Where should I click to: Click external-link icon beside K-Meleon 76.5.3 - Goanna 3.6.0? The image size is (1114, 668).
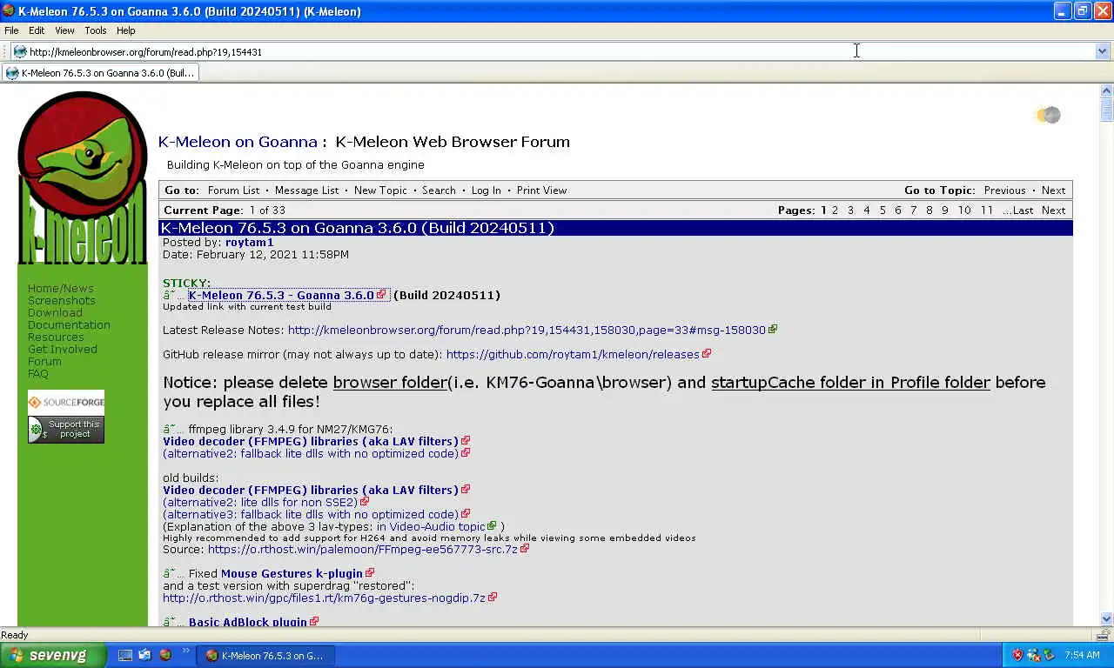point(381,295)
